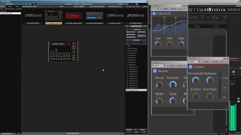Toggle the Limiter blue enable square
241x135 pixels.
(x=191, y=67)
